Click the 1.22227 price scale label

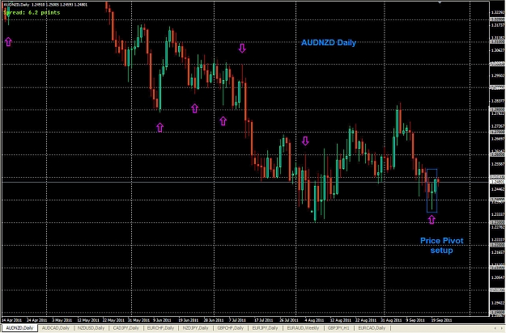[x=498, y=240]
